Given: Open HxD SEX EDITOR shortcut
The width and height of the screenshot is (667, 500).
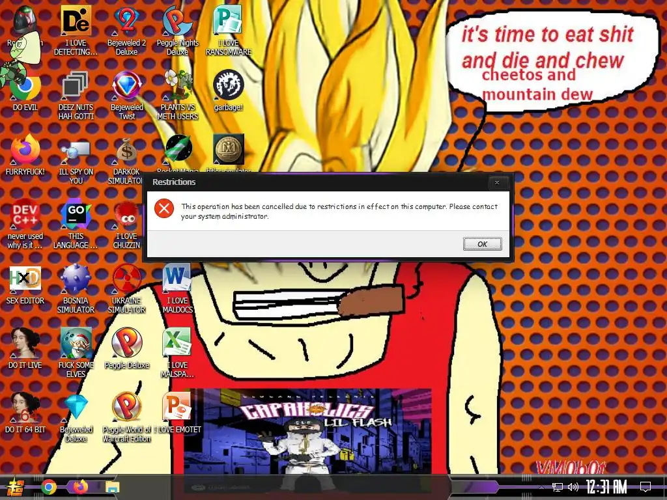Looking at the screenshot, I should tap(25, 285).
